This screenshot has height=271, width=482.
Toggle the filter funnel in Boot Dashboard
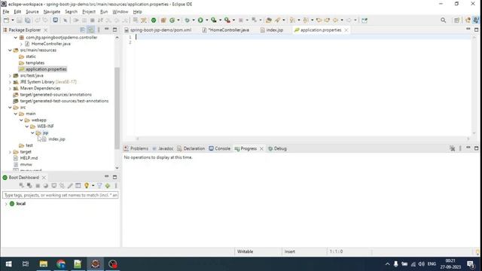tap(99, 186)
